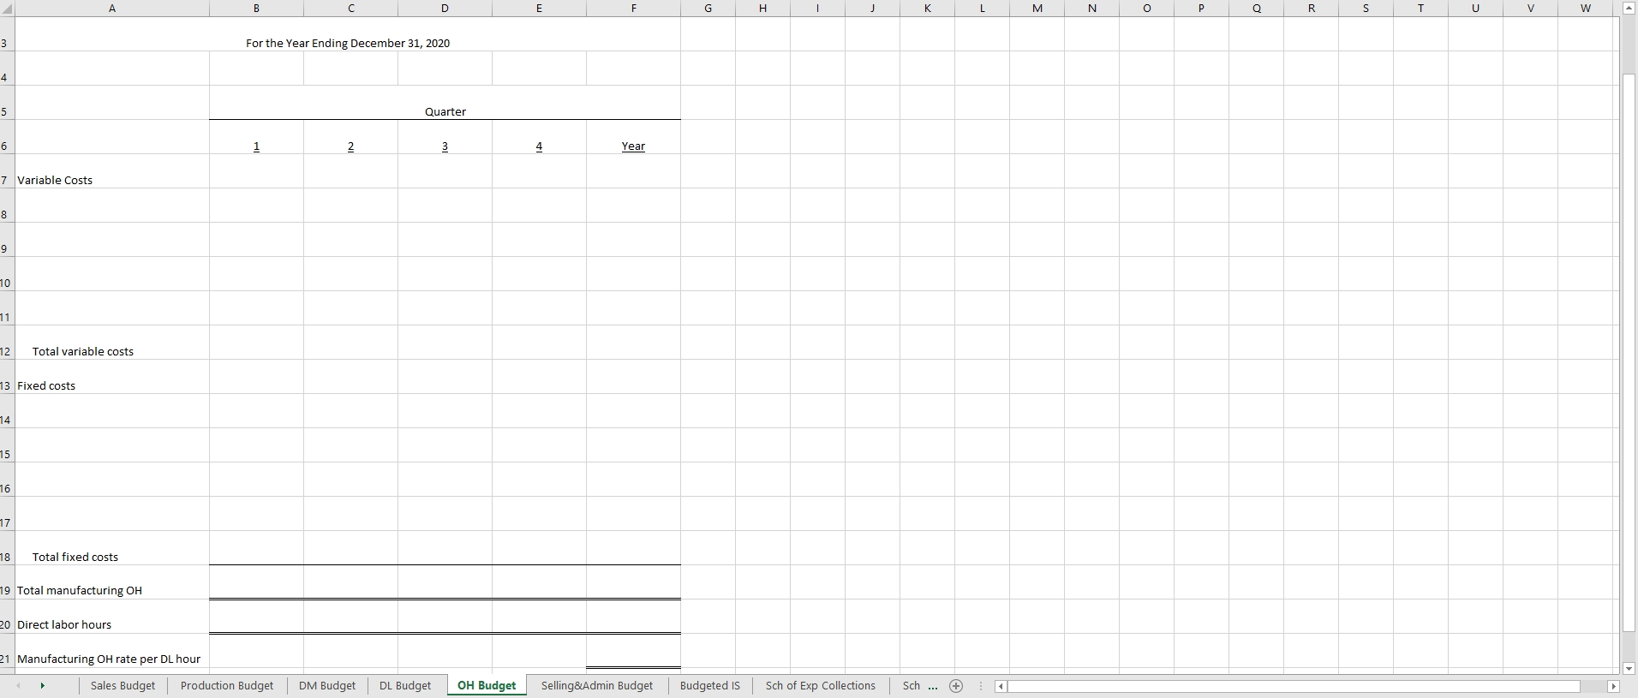Click the horizontal scrollbar left arrow
This screenshot has height=698, width=1638.
(x=1000, y=686)
